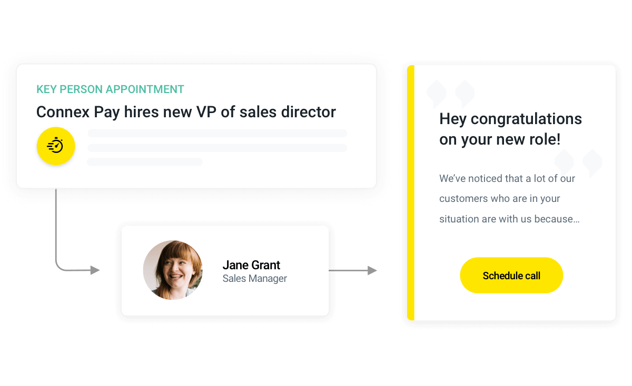This screenshot has height=386, width=632.
Task: Click the short third placeholder line
Action: coord(145,162)
